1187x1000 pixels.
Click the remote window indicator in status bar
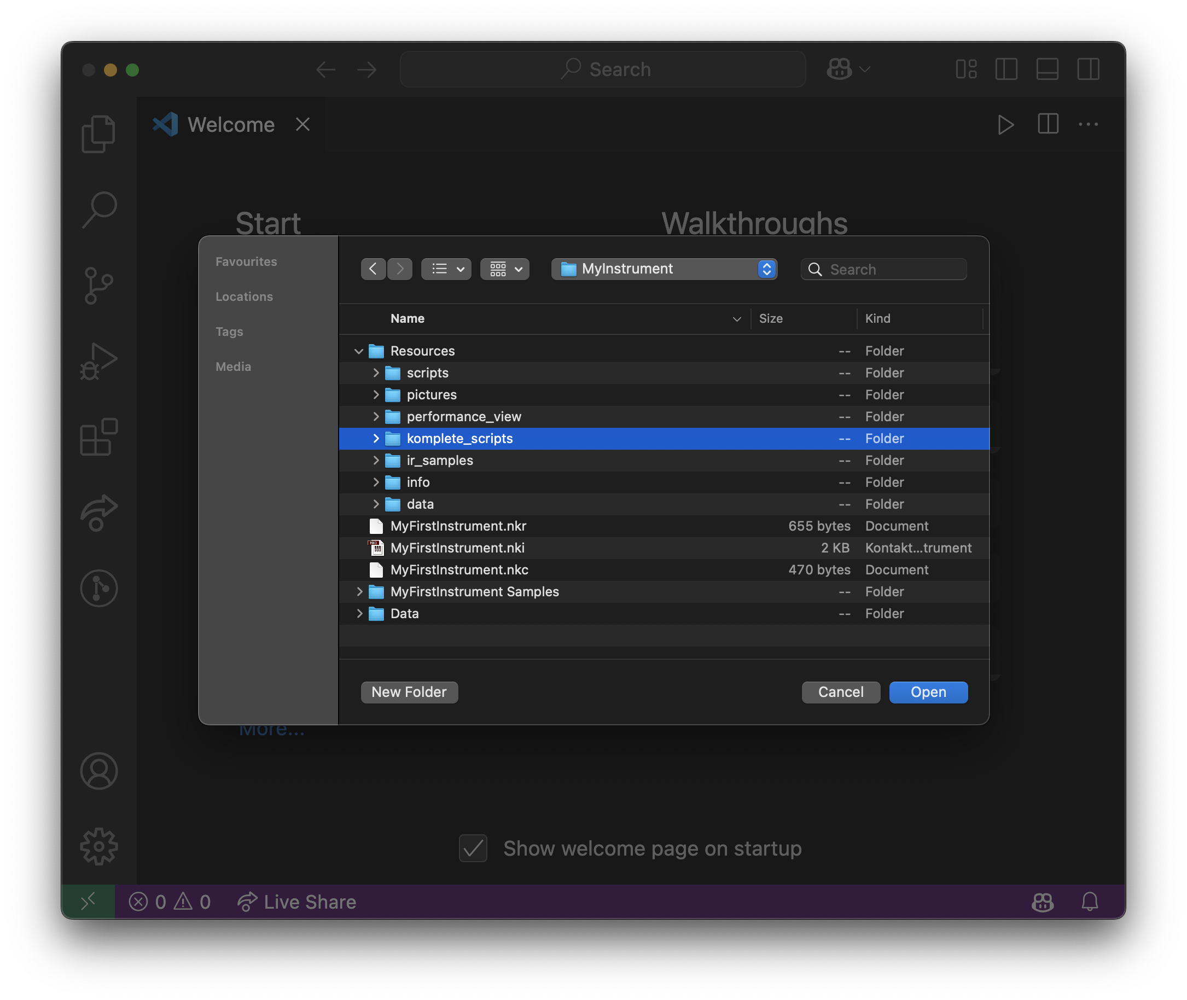tap(88, 902)
